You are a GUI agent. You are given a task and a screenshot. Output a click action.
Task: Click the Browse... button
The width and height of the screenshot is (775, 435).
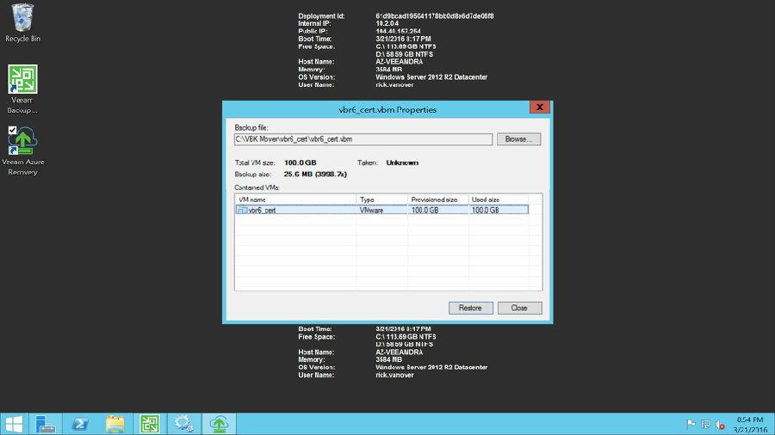coord(518,139)
